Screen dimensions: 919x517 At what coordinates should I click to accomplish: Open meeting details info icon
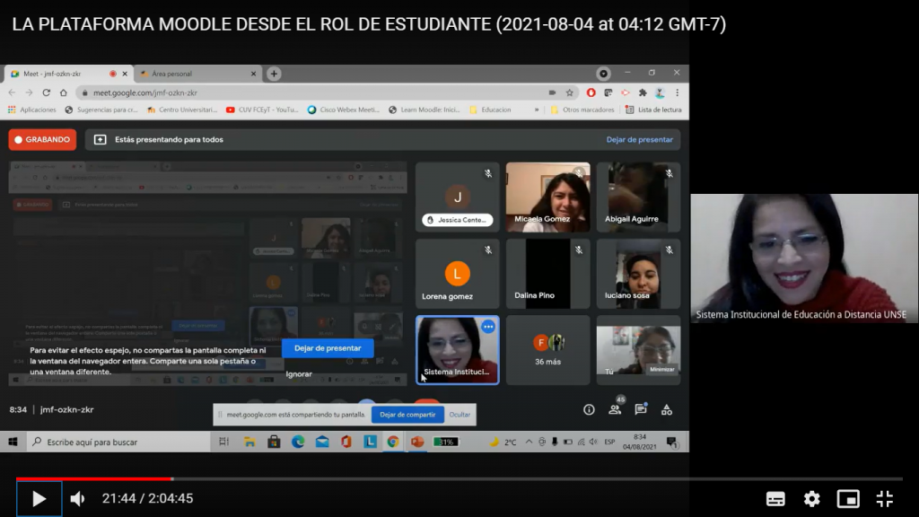click(x=589, y=409)
